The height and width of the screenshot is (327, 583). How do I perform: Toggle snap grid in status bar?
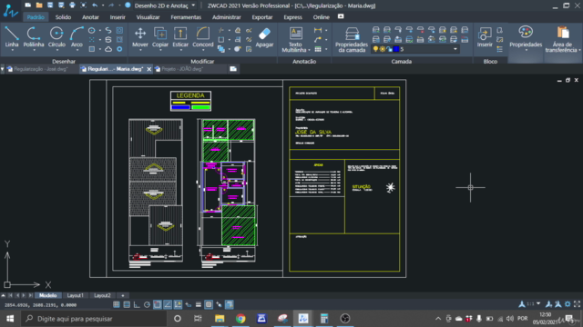(x=117, y=305)
